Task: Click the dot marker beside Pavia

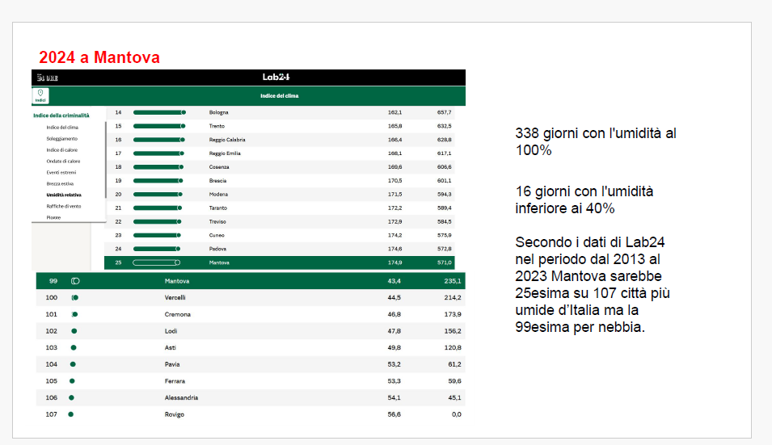Action: (x=72, y=364)
